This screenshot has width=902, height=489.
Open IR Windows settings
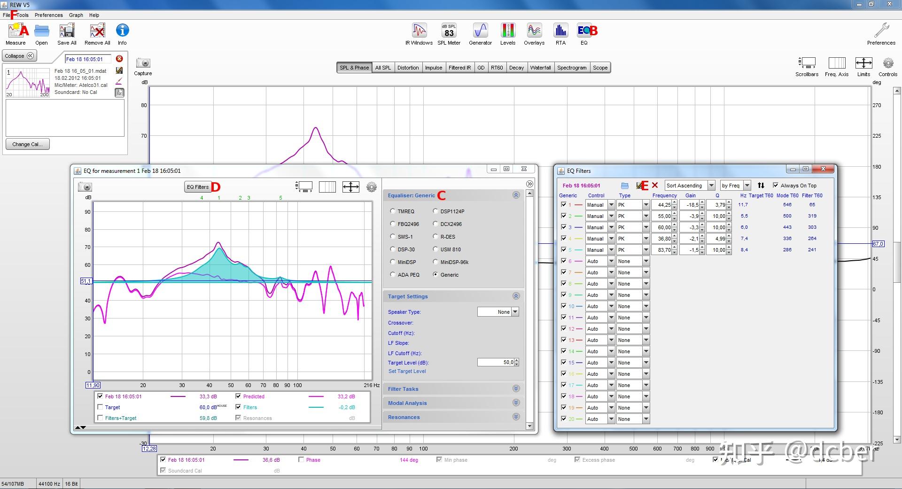419,31
